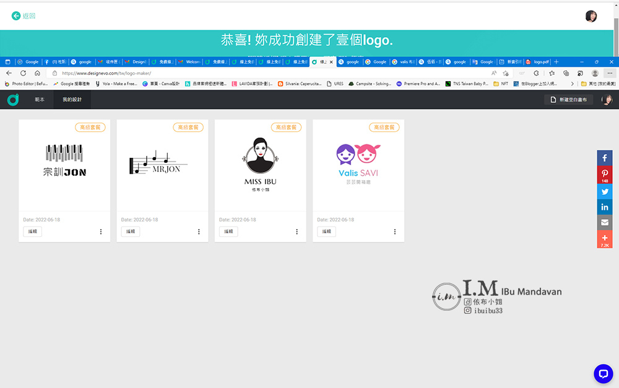Screen dimensions: 619x388
Task: Share the page to LinkedIn
Action: [604, 207]
